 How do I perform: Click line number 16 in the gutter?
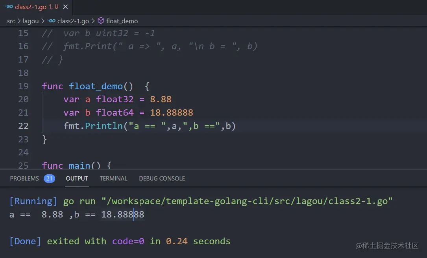tap(23, 46)
